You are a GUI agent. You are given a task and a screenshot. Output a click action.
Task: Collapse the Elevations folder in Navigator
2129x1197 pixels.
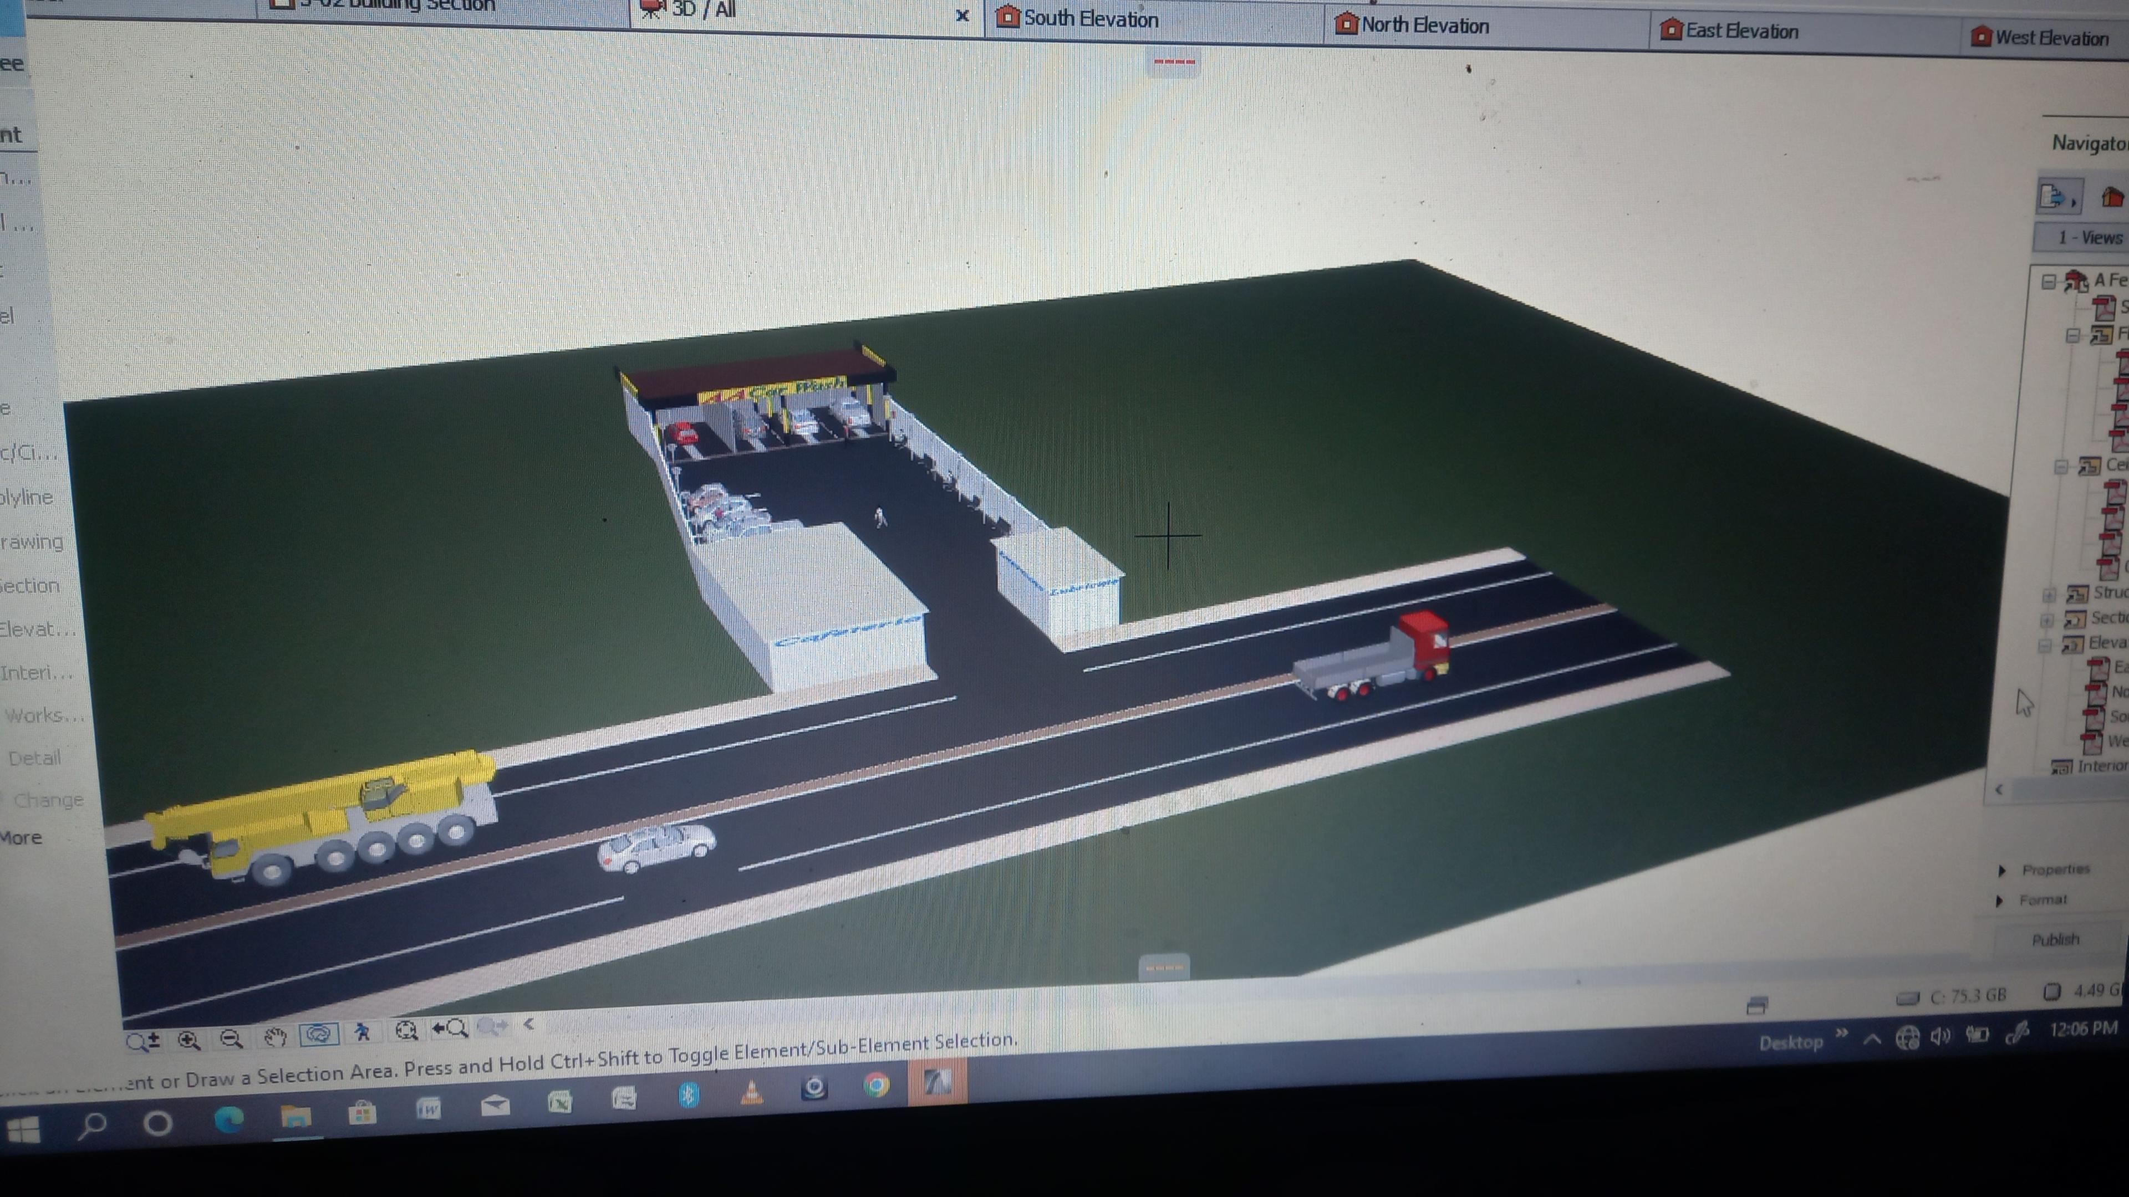[x=2045, y=645]
